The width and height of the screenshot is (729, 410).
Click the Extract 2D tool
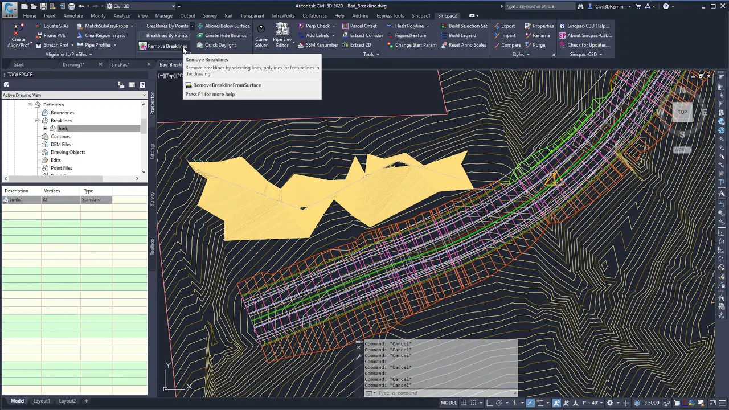coord(356,45)
